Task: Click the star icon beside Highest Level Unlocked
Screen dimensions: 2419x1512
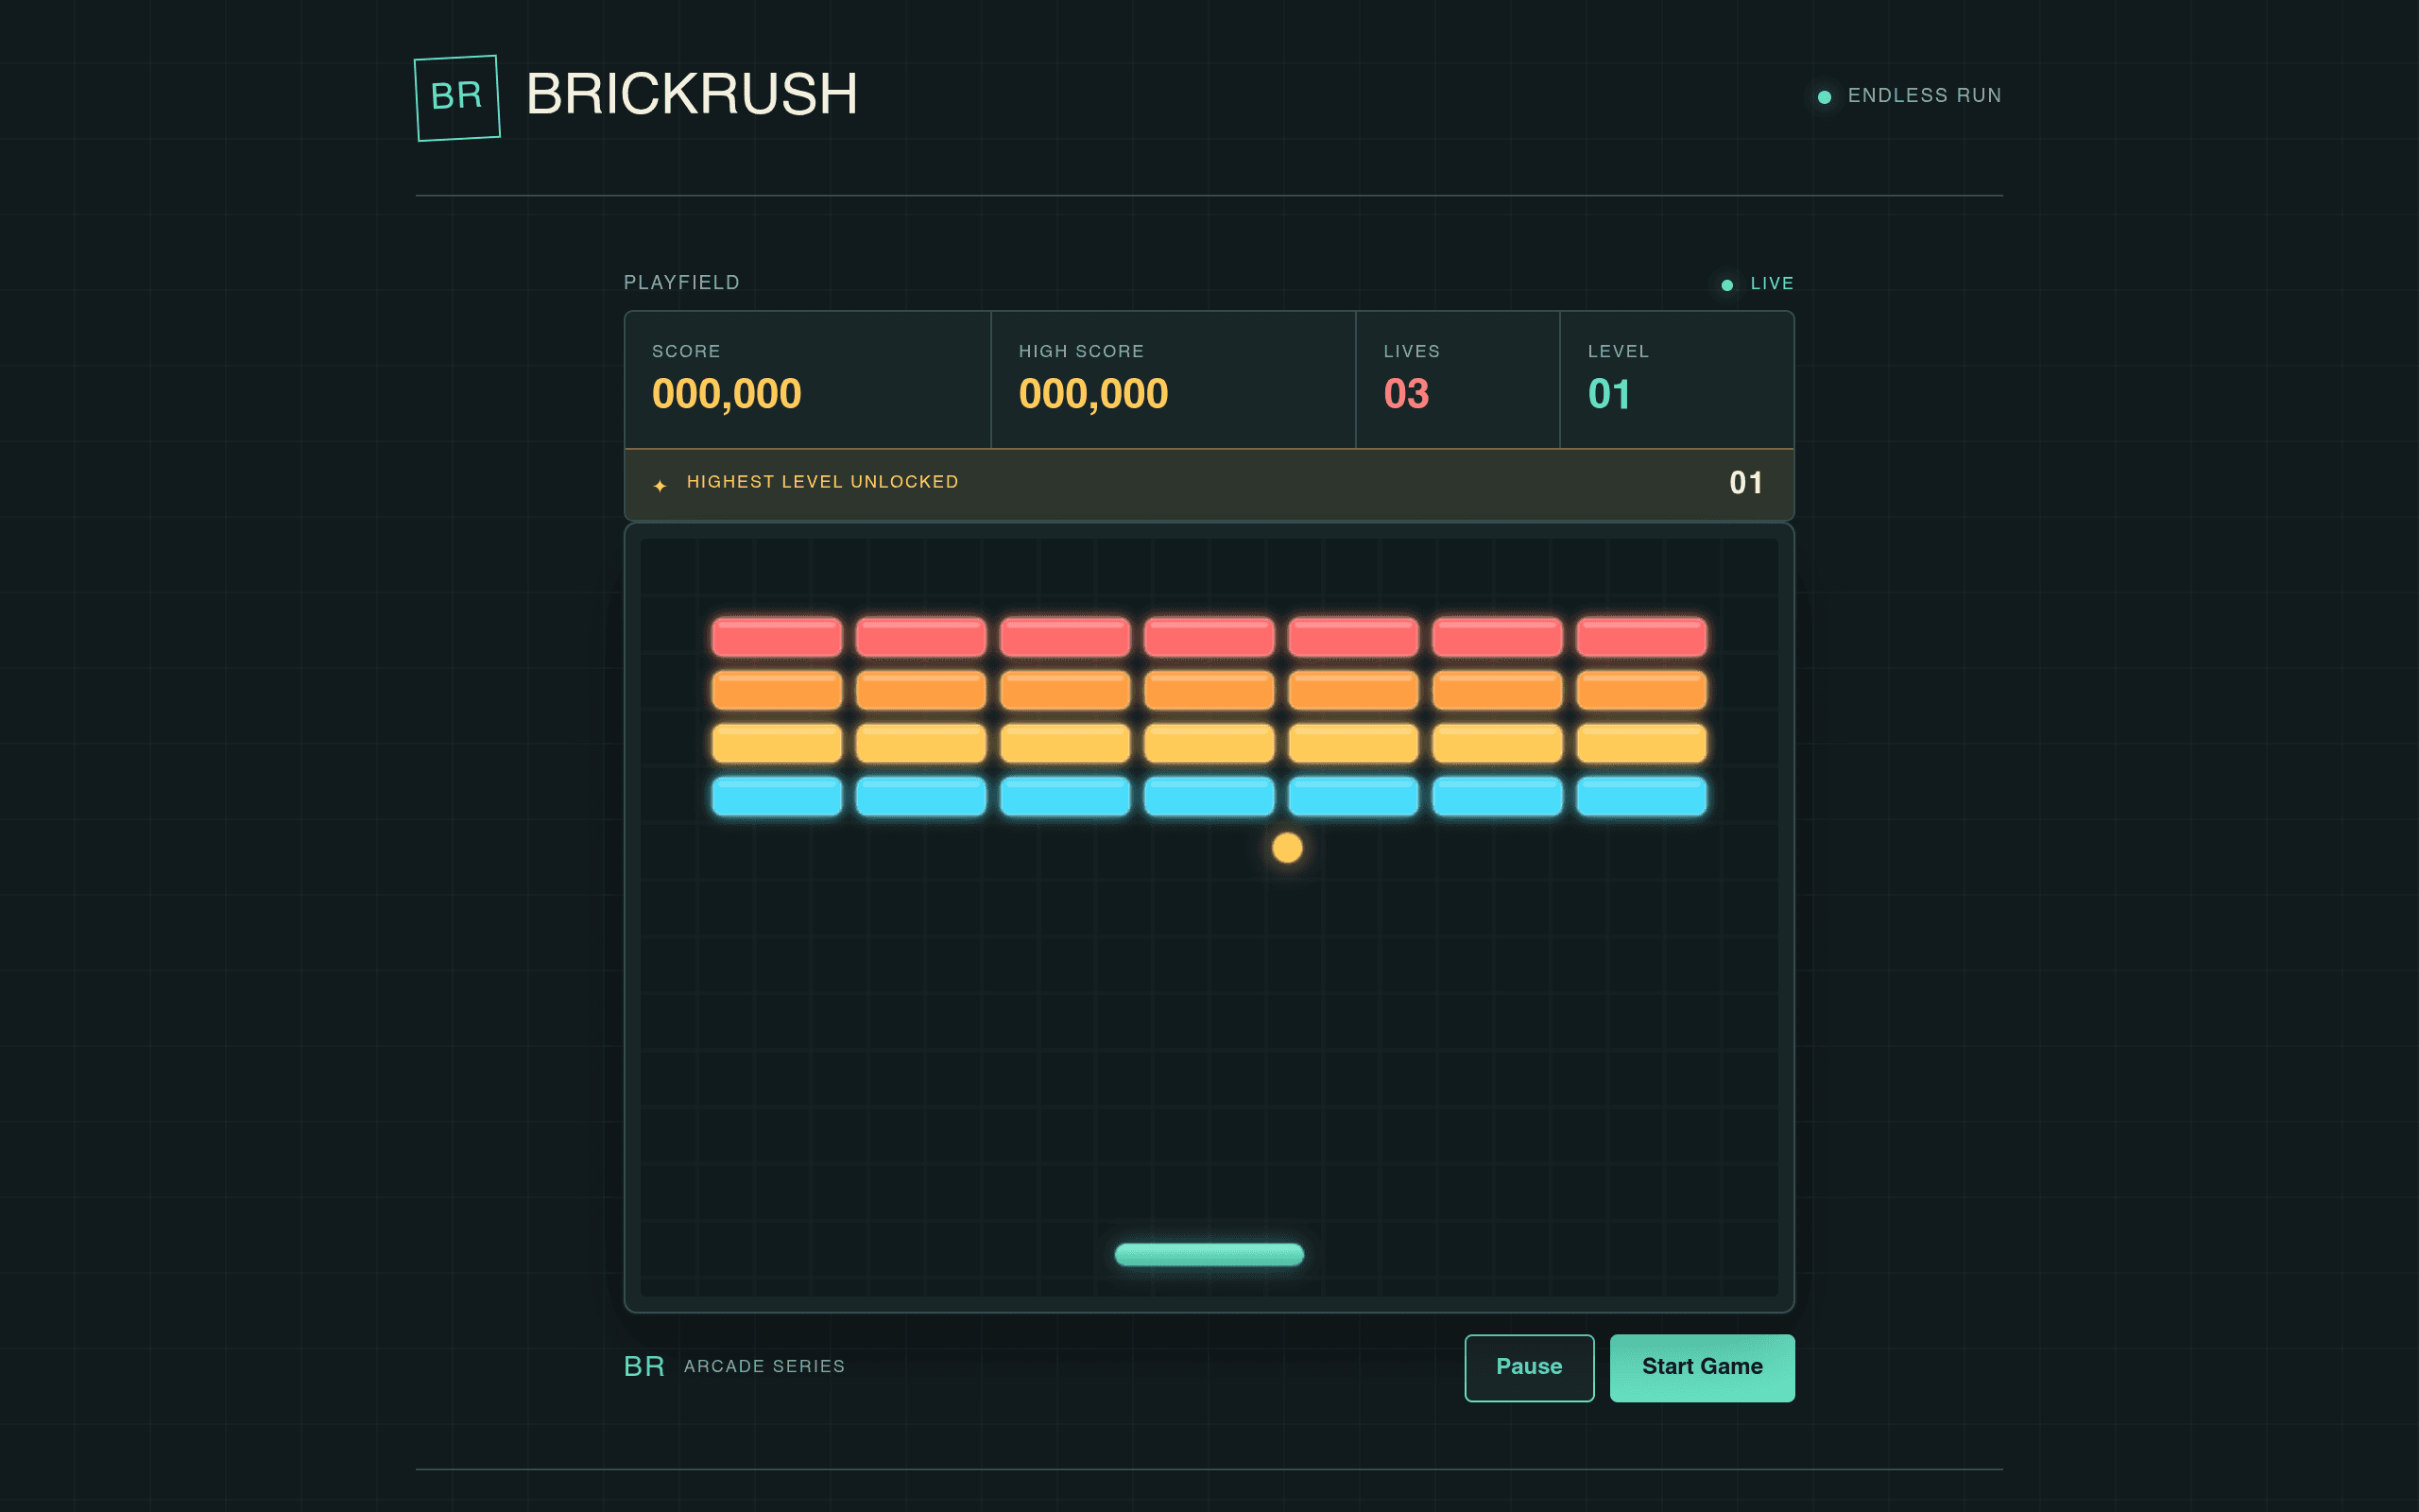Action: (660, 485)
